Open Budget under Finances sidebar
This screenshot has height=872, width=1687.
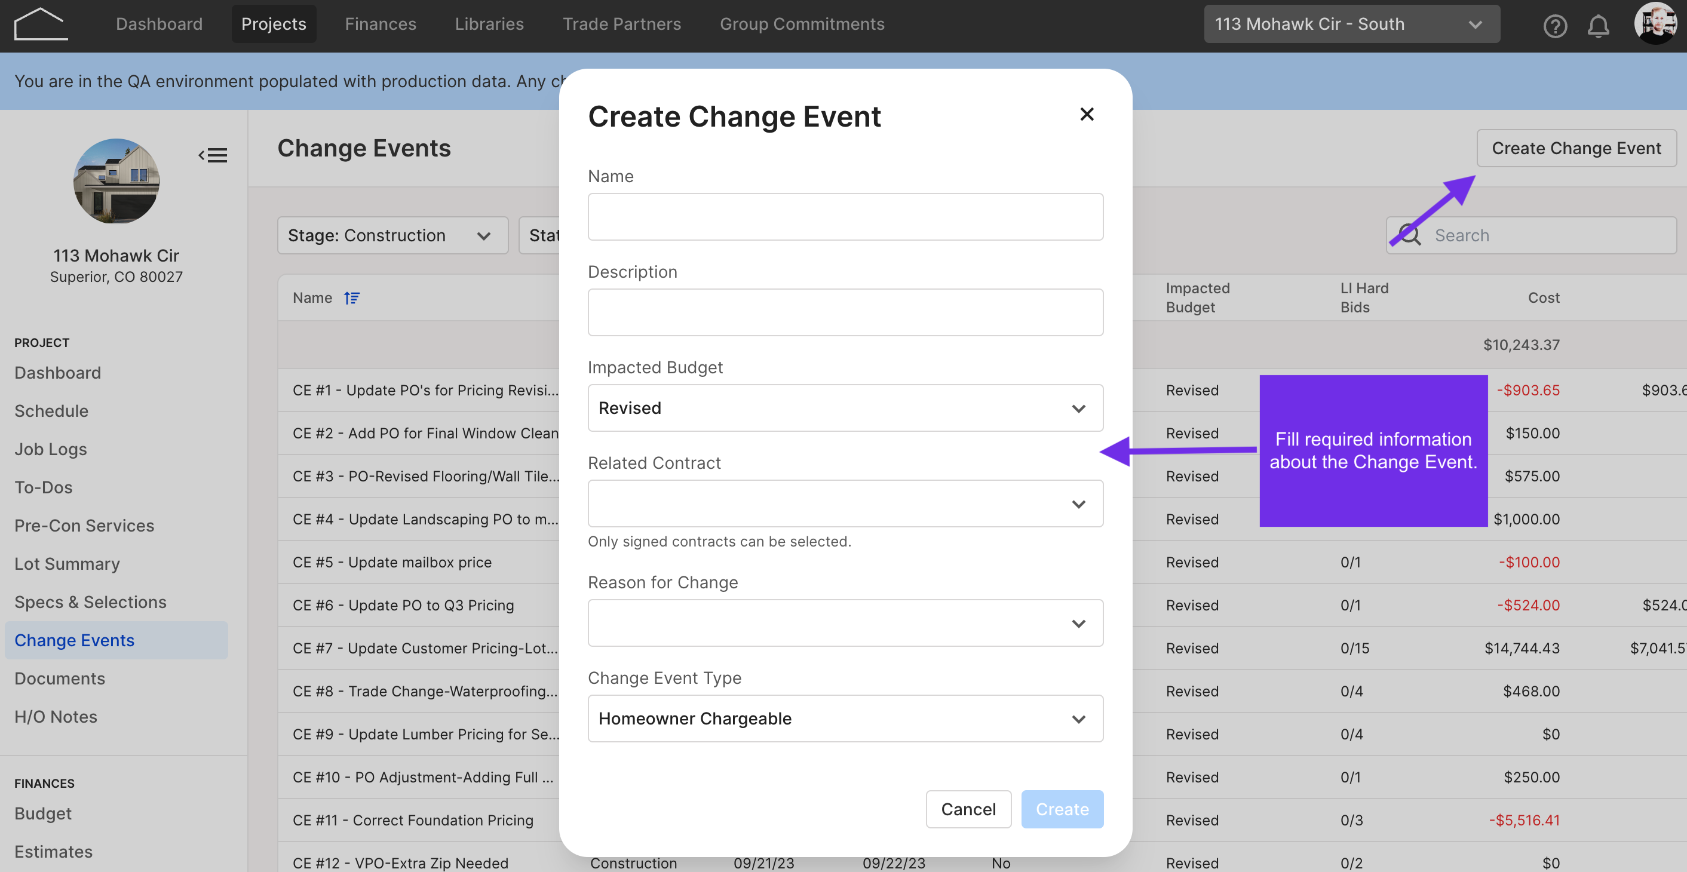pyautogui.click(x=42, y=813)
